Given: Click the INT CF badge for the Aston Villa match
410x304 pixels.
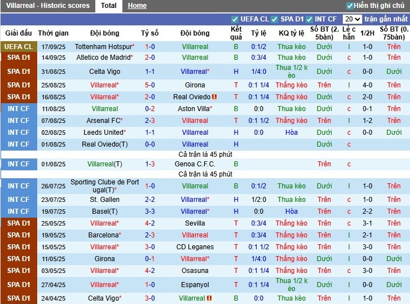Looking at the screenshot, I should (19, 109).
